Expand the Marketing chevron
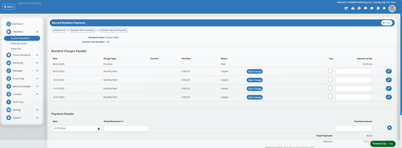402x148 pixels. click(37, 63)
